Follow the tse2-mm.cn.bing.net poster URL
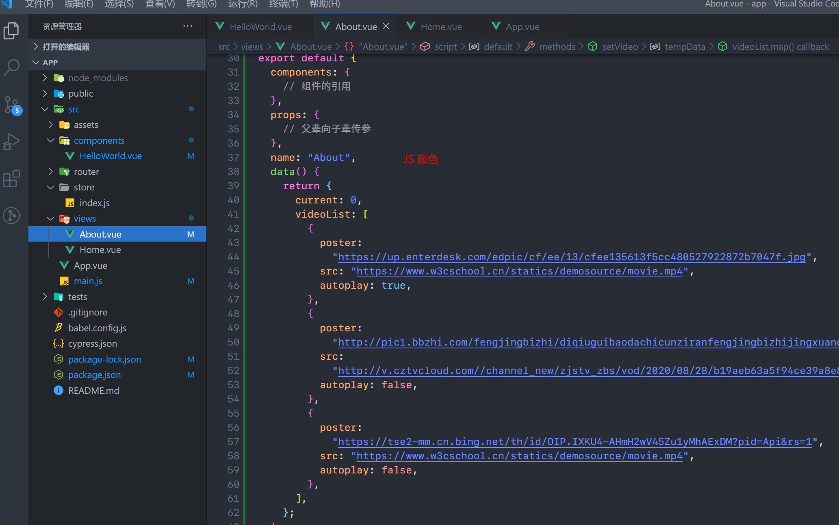The image size is (839, 525). tap(575, 442)
